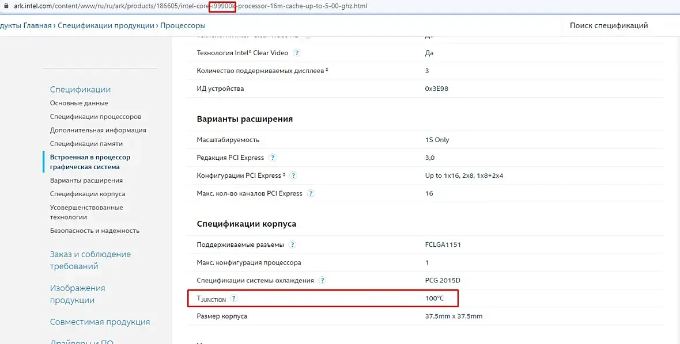This screenshot has height=344, width=680.
Task: Open Безопасность и надежность section link
Action: pyautogui.click(x=95, y=231)
